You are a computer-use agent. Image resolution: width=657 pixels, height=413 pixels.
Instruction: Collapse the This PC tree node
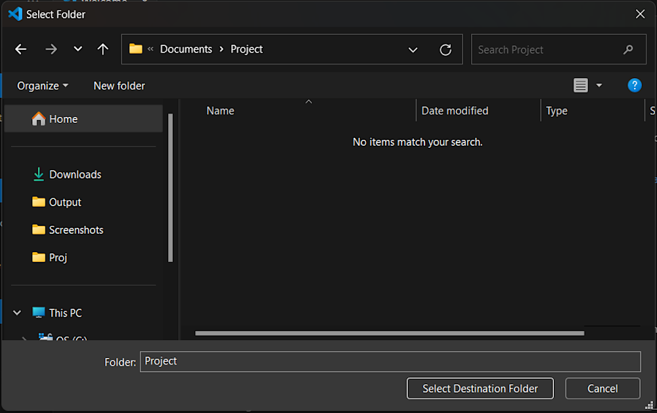[x=17, y=313]
